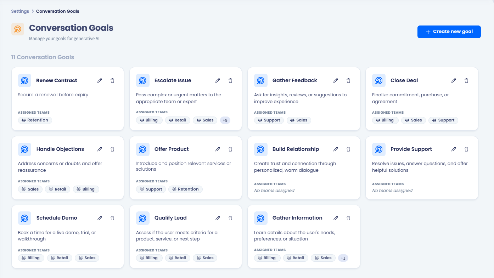Delete the Gather Information goal
This screenshot has height=278, width=494.
(x=348, y=218)
